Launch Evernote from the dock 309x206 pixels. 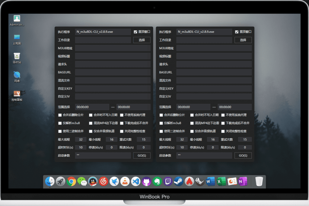tap(157, 181)
